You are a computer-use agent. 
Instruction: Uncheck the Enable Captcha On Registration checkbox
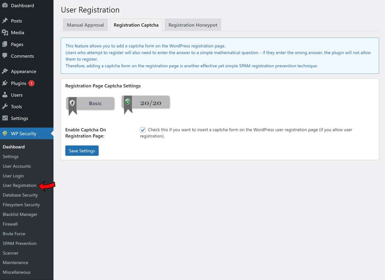pos(143,130)
